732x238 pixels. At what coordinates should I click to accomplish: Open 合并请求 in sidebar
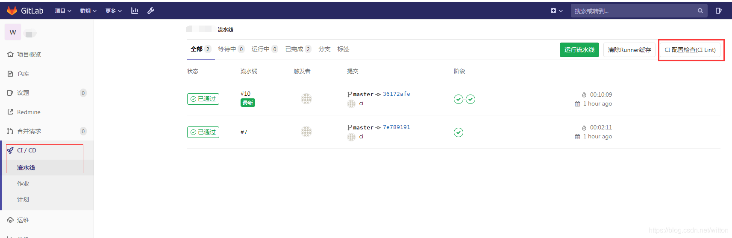29,131
